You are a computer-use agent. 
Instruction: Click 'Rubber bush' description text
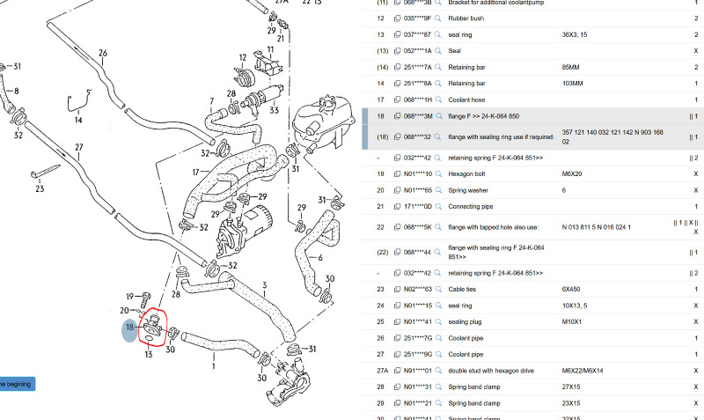coord(466,18)
